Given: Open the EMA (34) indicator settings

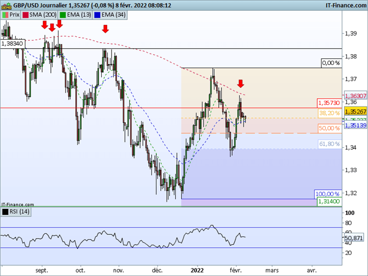Looking at the screenshot, I should [x=110, y=15].
